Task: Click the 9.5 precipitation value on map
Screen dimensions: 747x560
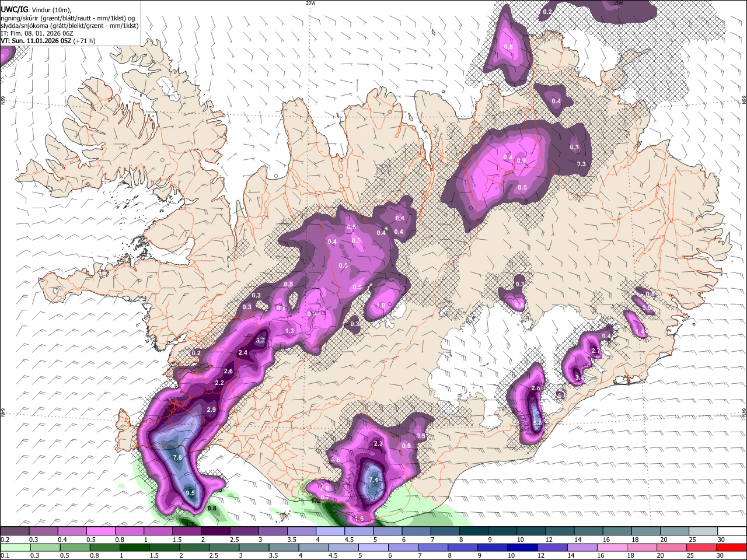Action: 190,493
